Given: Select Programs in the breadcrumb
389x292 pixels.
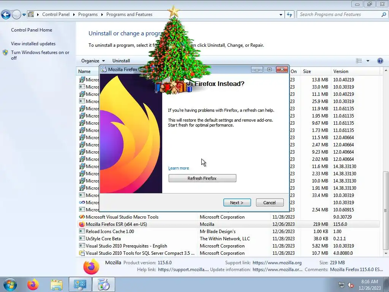Looking at the screenshot, I should 88,14.
